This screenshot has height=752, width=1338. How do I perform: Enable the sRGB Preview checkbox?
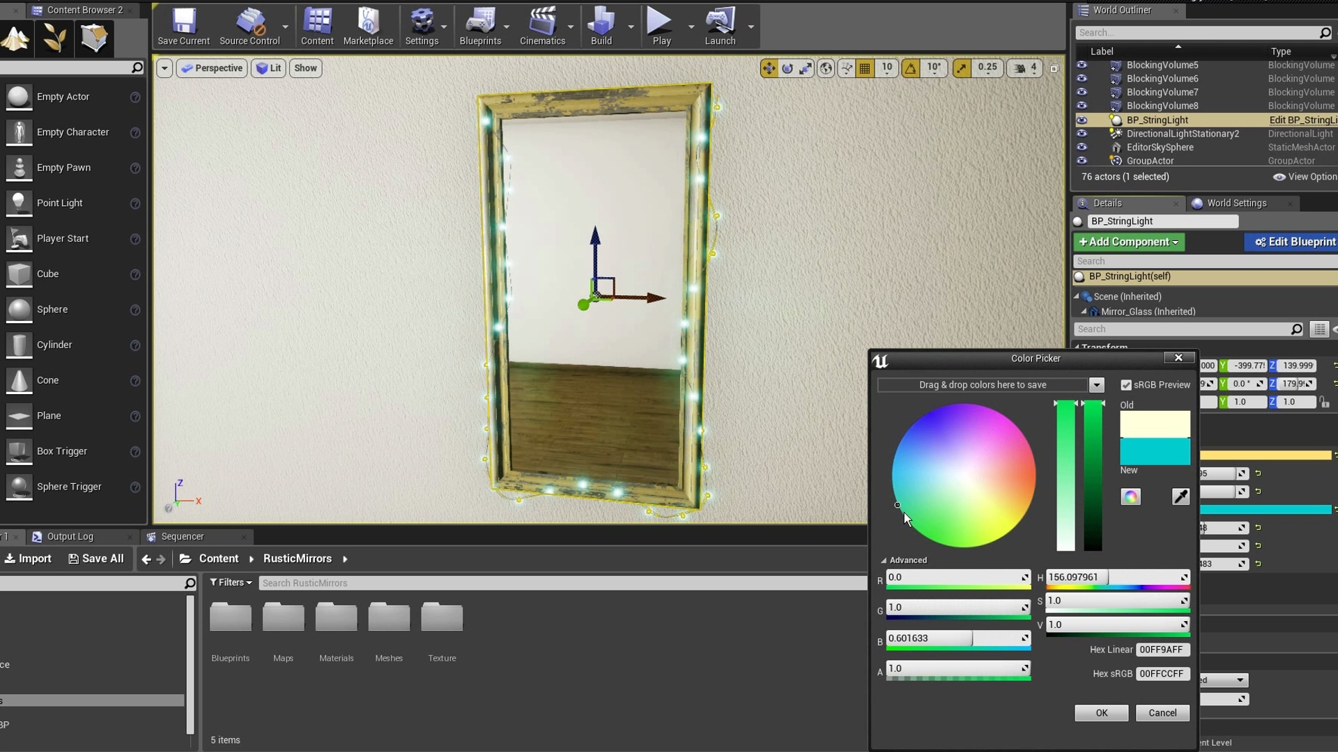(x=1127, y=385)
